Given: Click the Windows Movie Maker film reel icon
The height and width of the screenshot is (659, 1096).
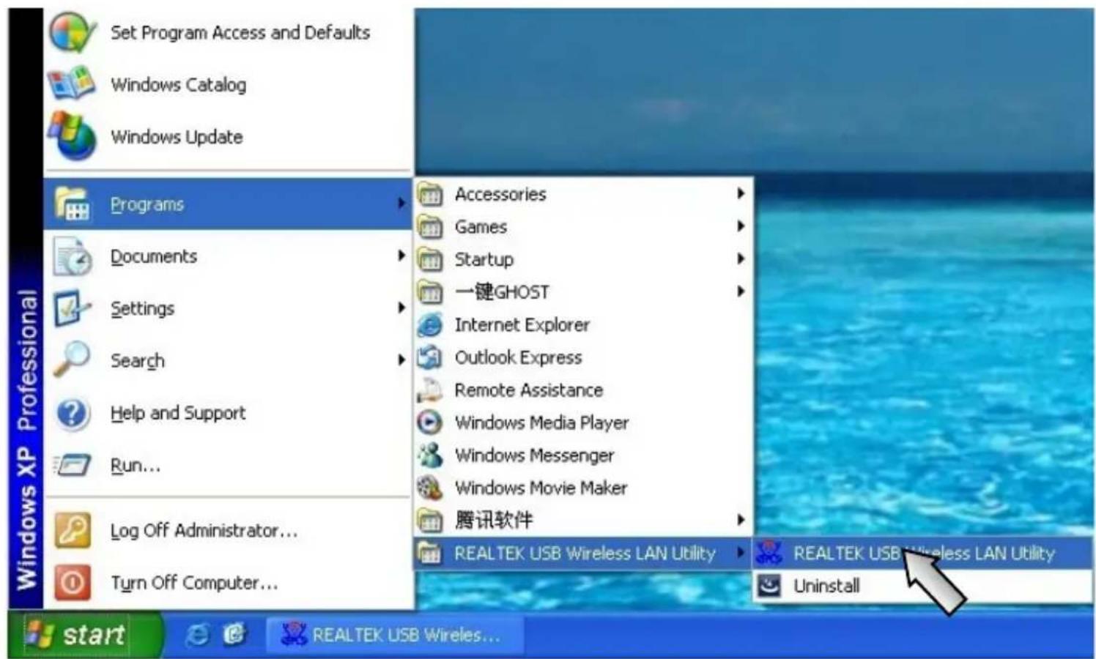Looking at the screenshot, I should (430, 488).
